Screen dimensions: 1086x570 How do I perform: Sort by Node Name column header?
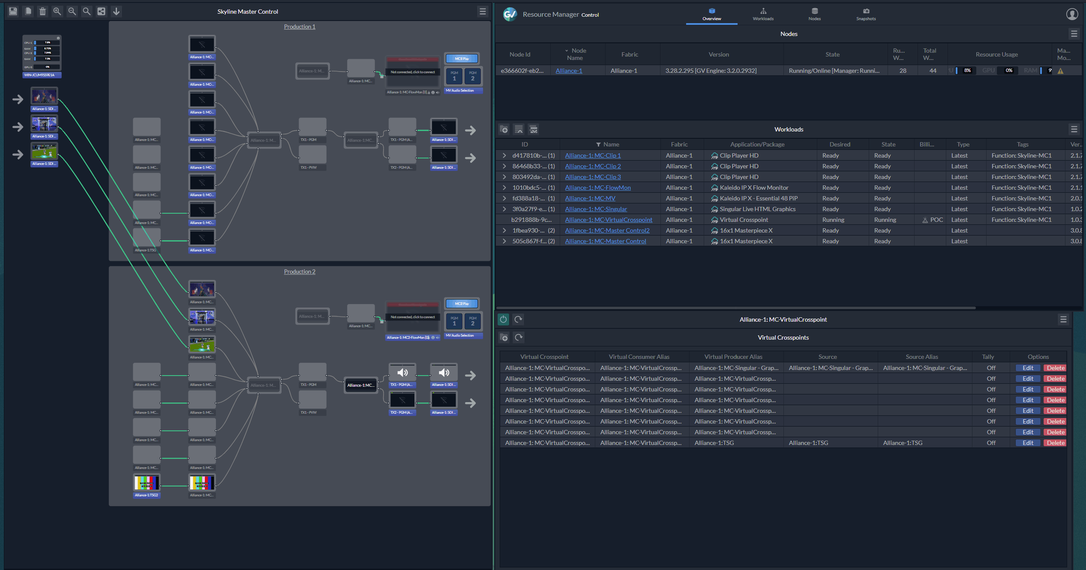tap(578, 54)
